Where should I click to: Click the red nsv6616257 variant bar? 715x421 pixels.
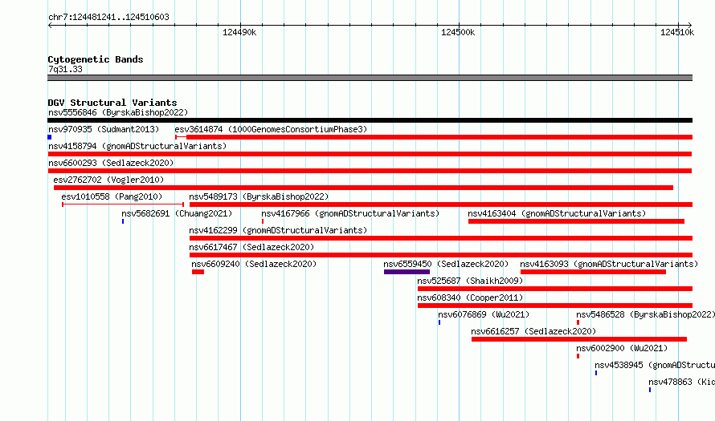pos(579,339)
